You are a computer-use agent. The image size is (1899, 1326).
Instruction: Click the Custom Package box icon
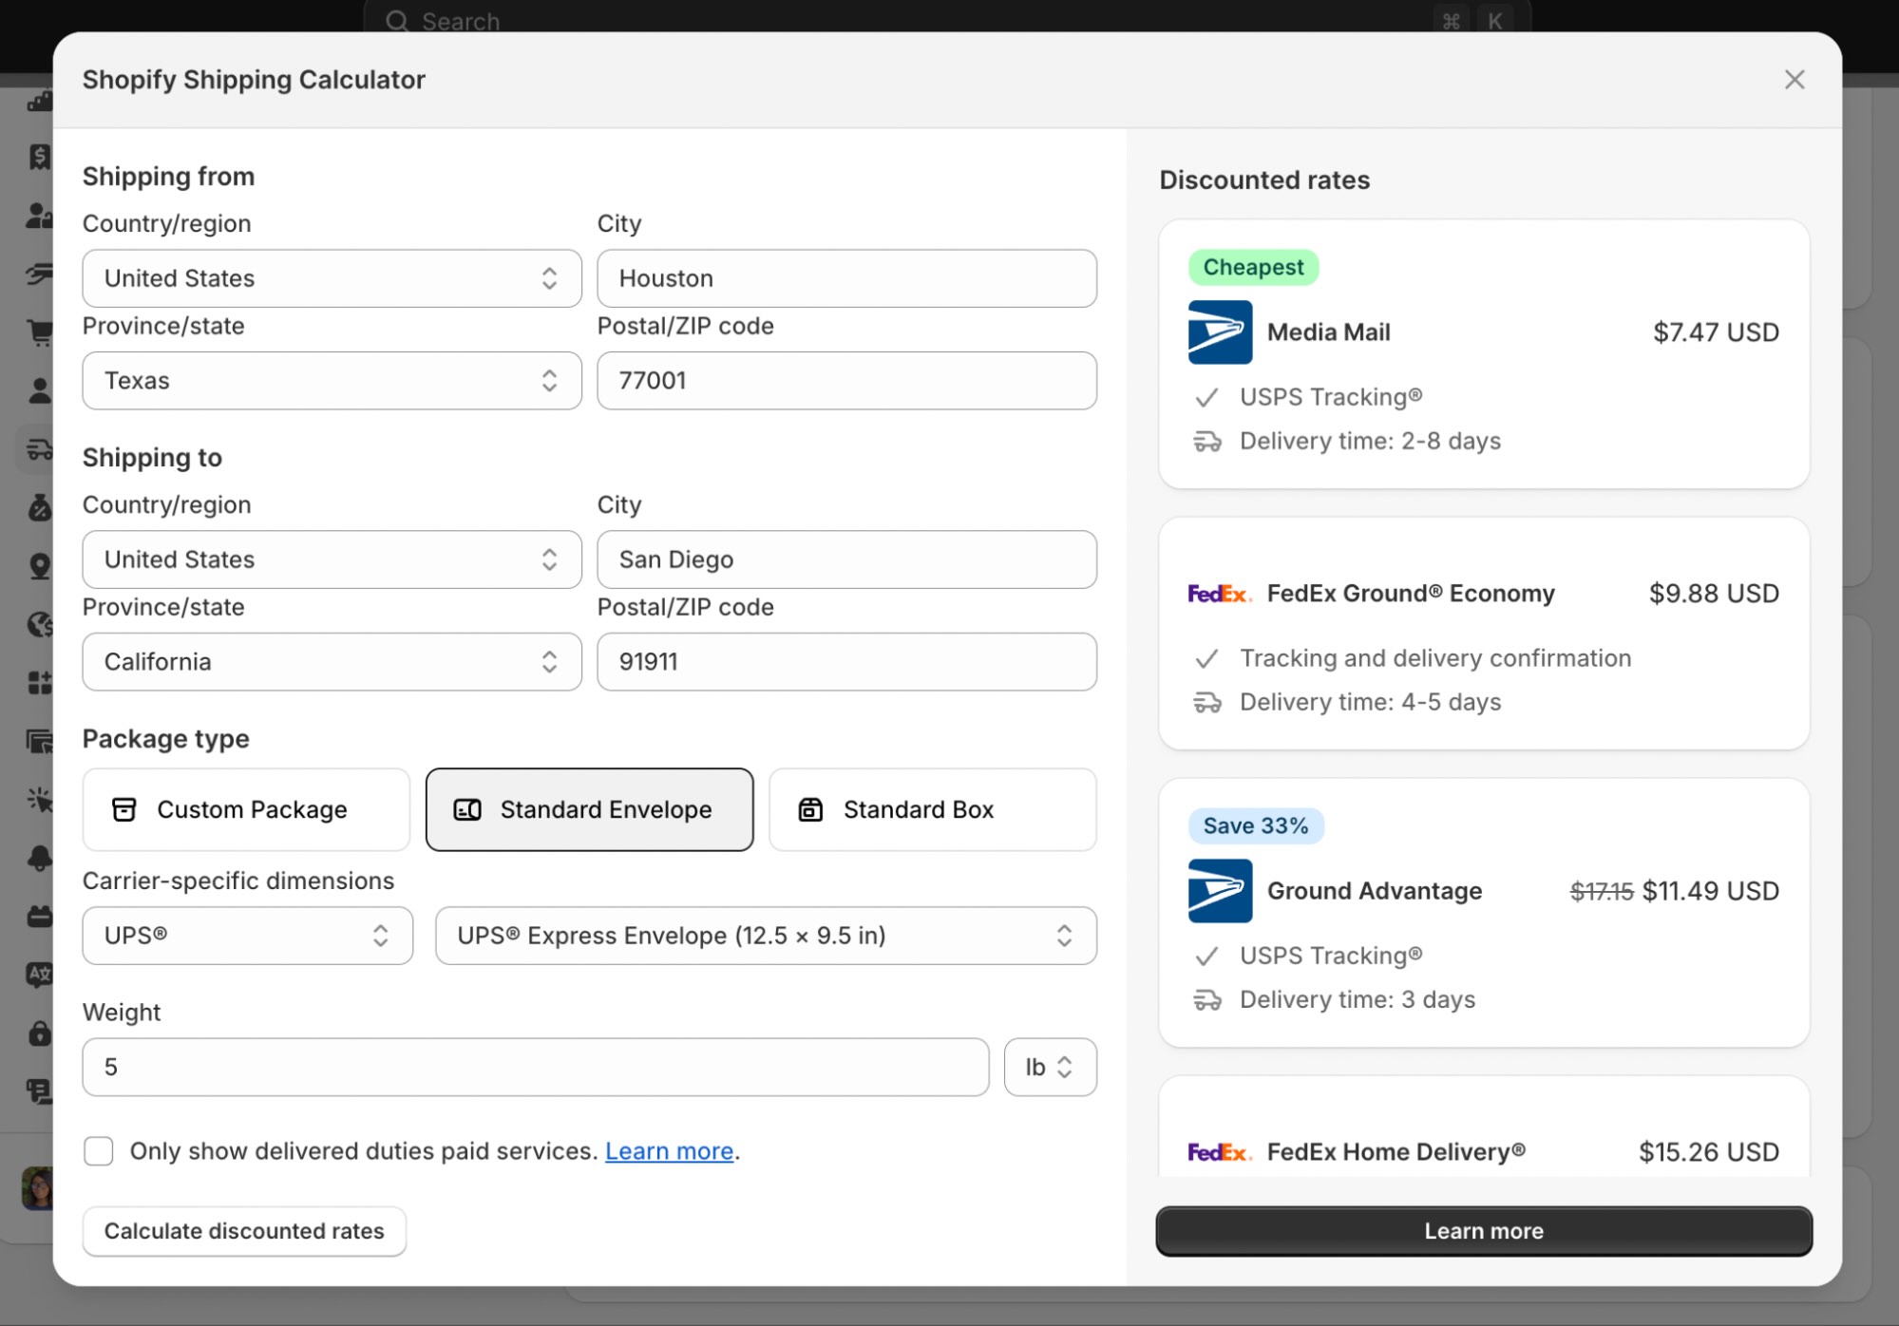coord(124,809)
